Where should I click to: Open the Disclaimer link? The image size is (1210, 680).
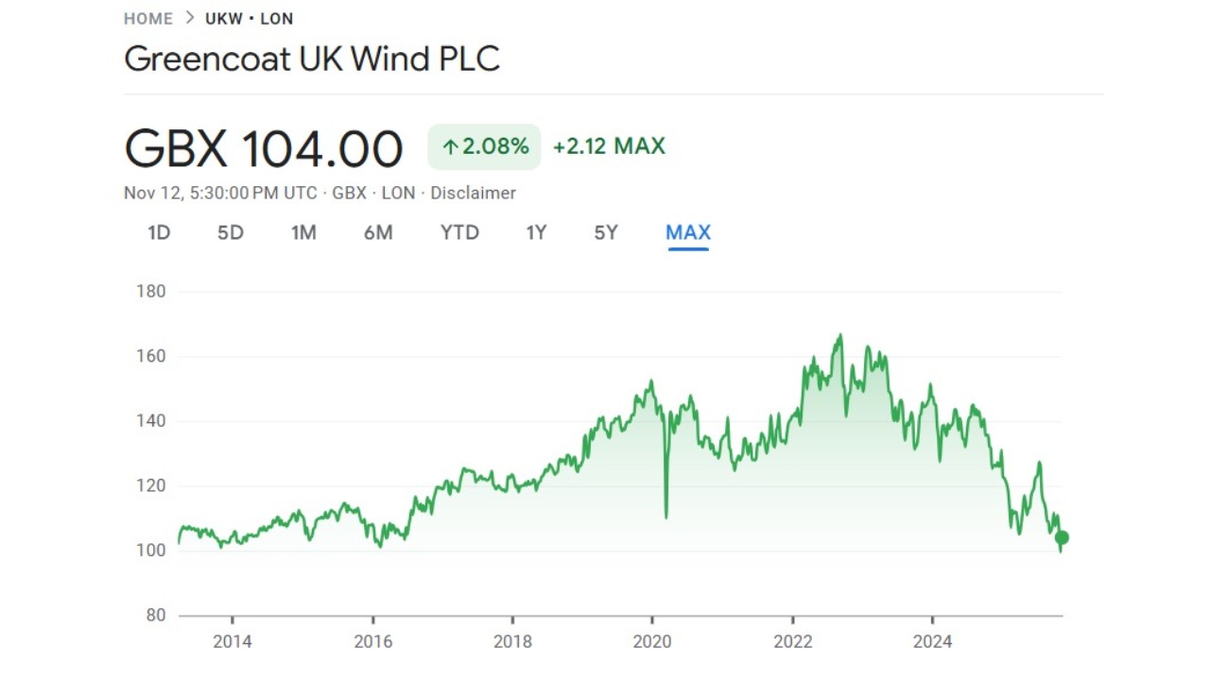coord(473,193)
